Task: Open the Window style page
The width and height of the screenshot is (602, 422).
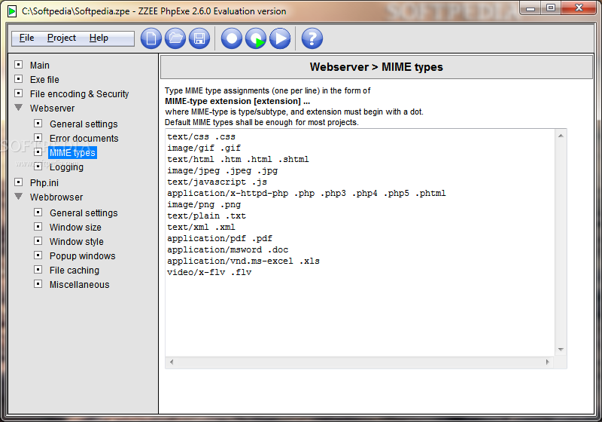Action: coord(77,242)
